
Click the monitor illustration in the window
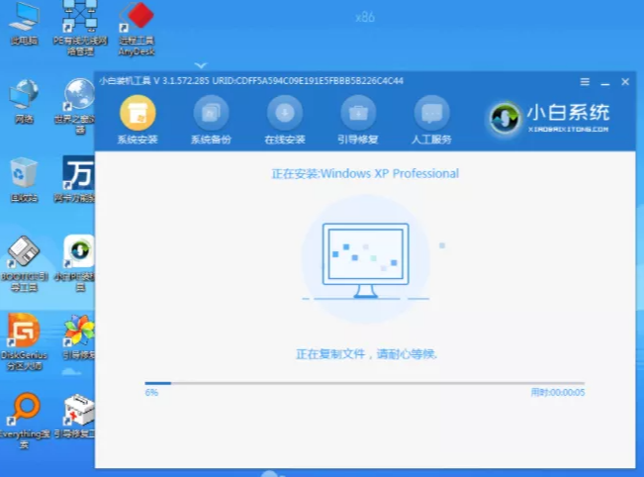point(366,260)
